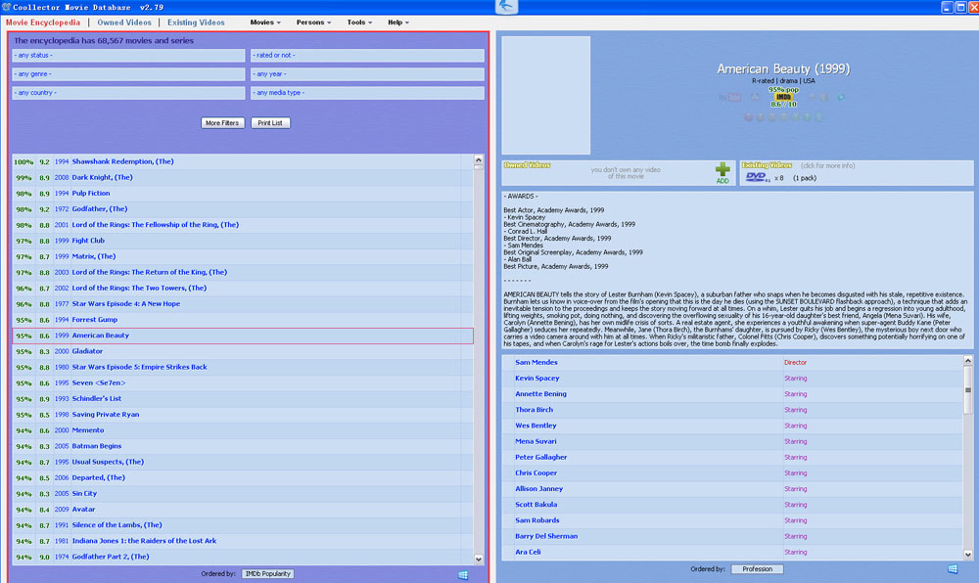Change ordering via IMDb Popularity button
This screenshot has width=979, height=583.
coord(267,573)
